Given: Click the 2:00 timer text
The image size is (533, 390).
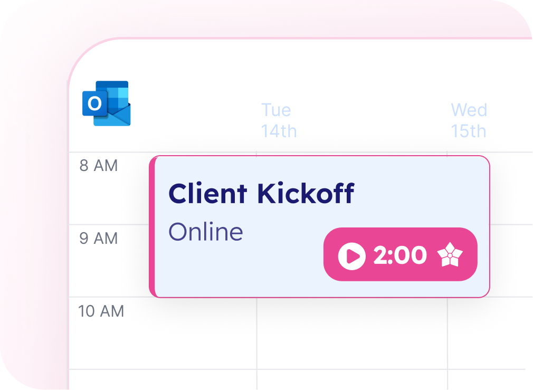Looking at the screenshot, I should pyautogui.click(x=400, y=255).
